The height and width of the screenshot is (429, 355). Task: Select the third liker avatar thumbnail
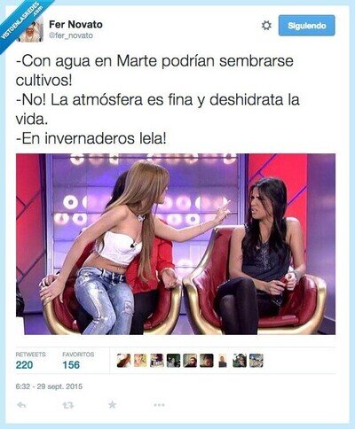pyautogui.click(x=157, y=361)
